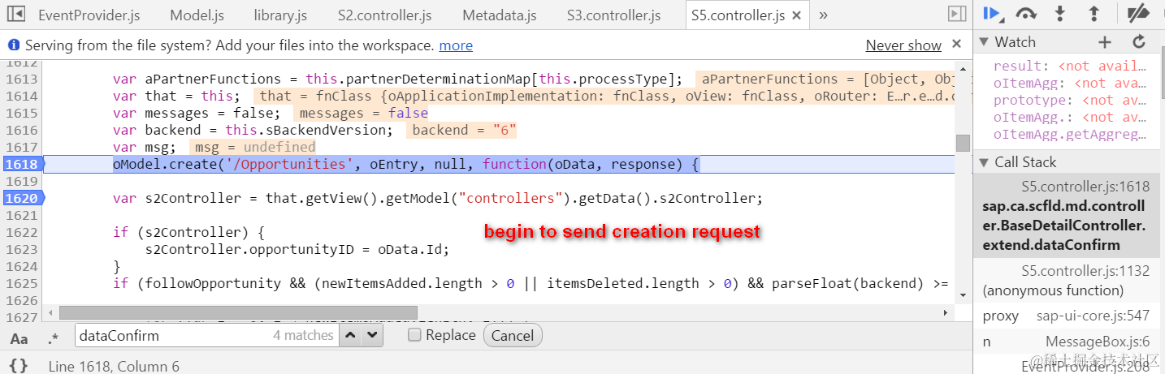This screenshot has height=374, width=1165.
Task: Toggle regular expression search (.*)
Action: [x=54, y=337]
